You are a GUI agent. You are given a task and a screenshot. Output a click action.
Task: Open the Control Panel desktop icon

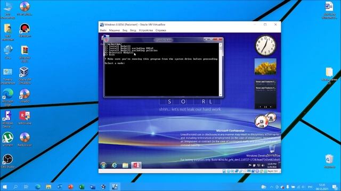(7, 75)
